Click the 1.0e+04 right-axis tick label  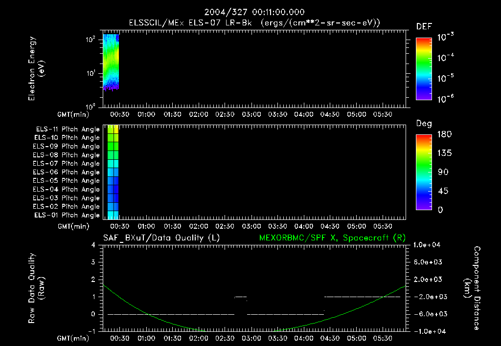[427, 245]
